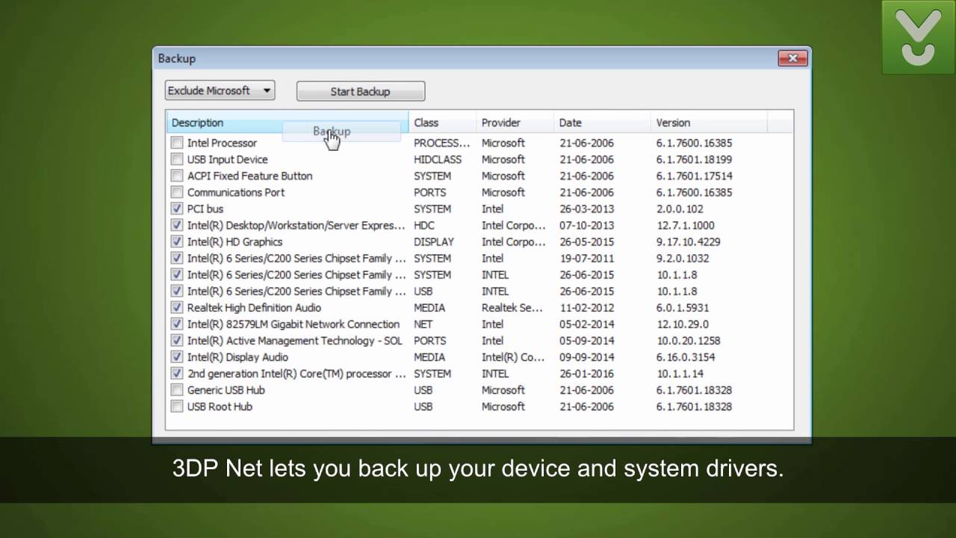Click the date 11-02-2012
Image resolution: width=956 pixels, height=538 pixels.
click(x=586, y=307)
